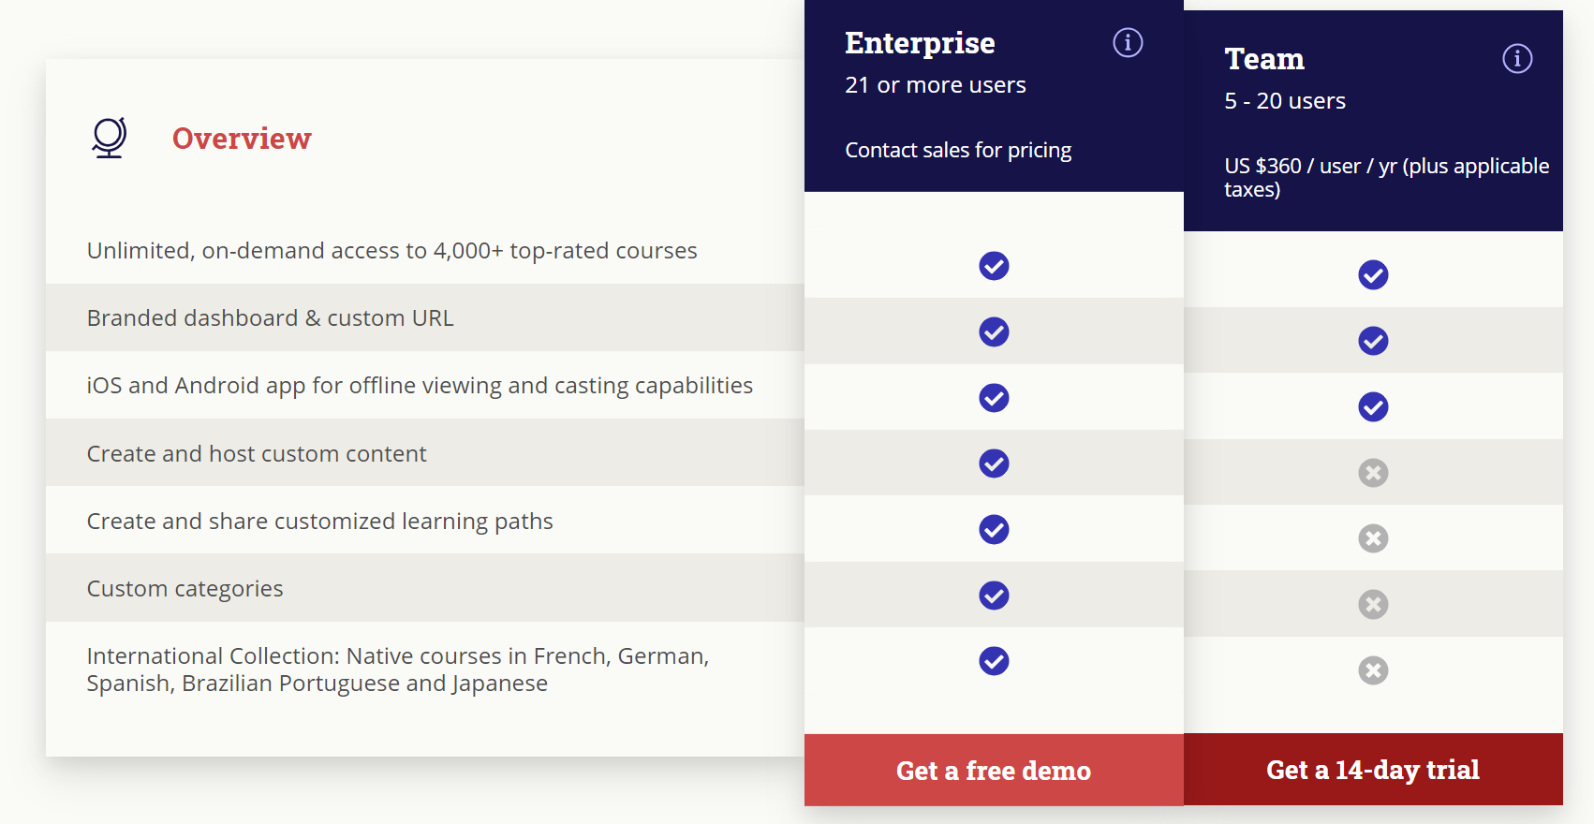Click Enterprise checkmark for Custom categories
Image resolution: width=1594 pixels, height=824 pixels.
[994, 596]
